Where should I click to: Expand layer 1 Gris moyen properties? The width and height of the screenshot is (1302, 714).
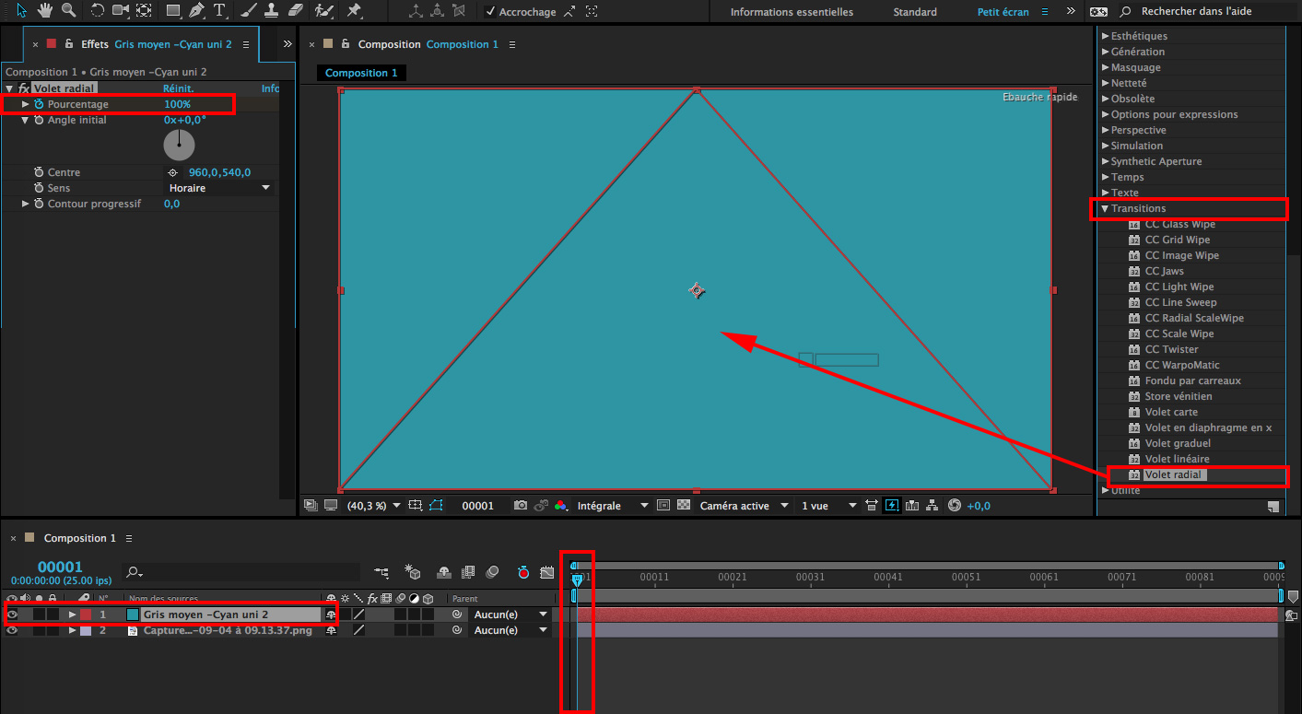[73, 615]
